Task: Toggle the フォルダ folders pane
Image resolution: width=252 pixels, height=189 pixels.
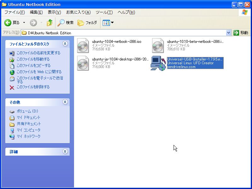Action: pyautogui.click(x=87, y=23)
